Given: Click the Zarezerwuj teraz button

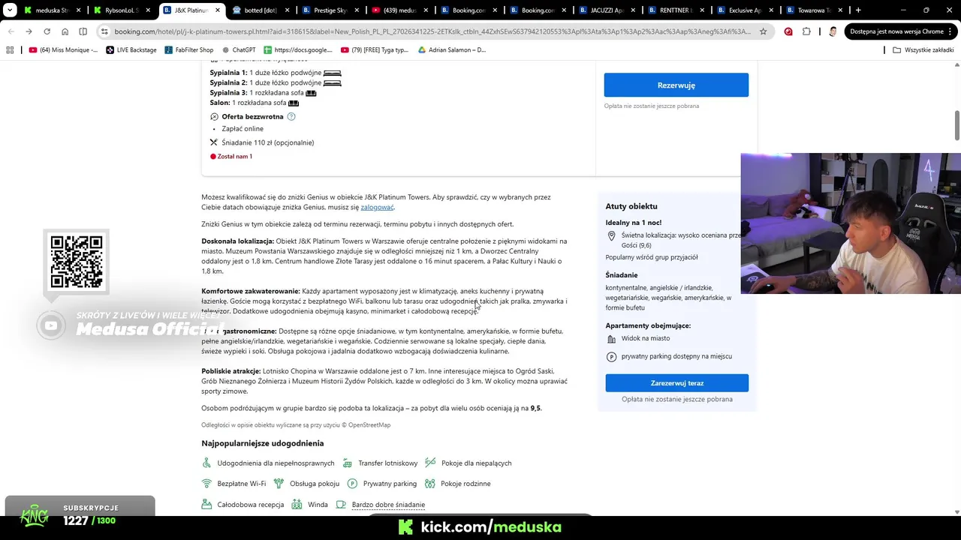Looking at the screenshot, I should click(x=676, y=382).
